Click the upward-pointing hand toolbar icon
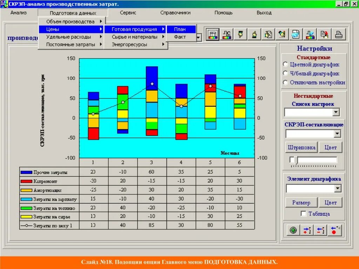Screen dimensions: 359x269 click(255, 35)
